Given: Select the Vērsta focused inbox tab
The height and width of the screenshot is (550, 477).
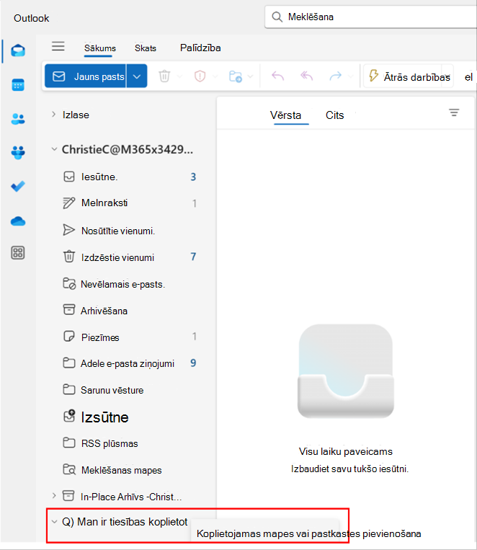Looking at the screenshot, I should tap(285, 115).
